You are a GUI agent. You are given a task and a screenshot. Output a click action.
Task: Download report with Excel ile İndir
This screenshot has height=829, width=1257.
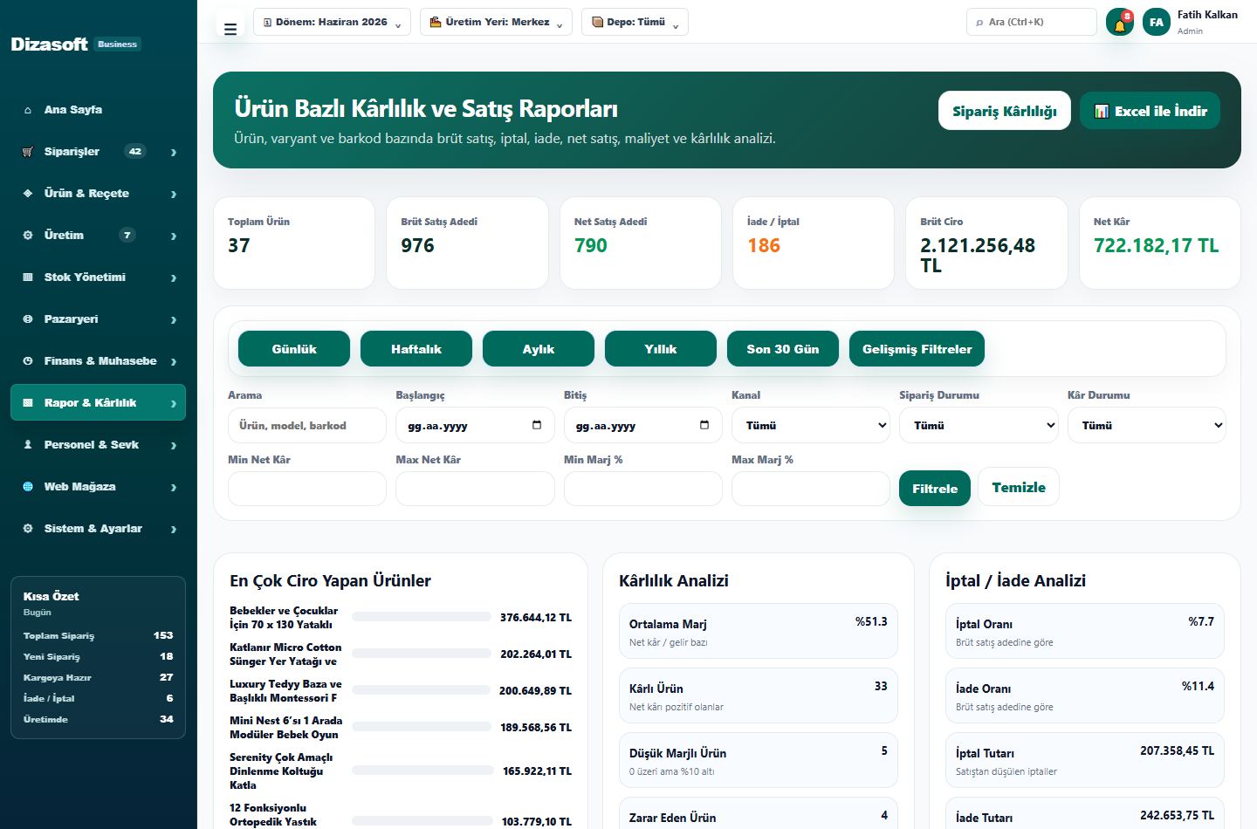1150,111
